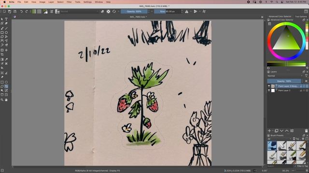Open Layers blending mode Normal dropdown
This screenshot has width=309, height=173.
tap(285, 76)
